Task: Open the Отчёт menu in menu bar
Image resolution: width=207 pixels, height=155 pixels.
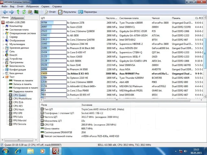Action: click(20, 6)
